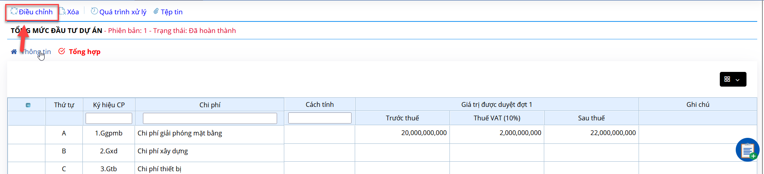Select the Chi phí giải phóng mặt bằng row
Viewport: 764px width, 174px height.
pos(382,133)
